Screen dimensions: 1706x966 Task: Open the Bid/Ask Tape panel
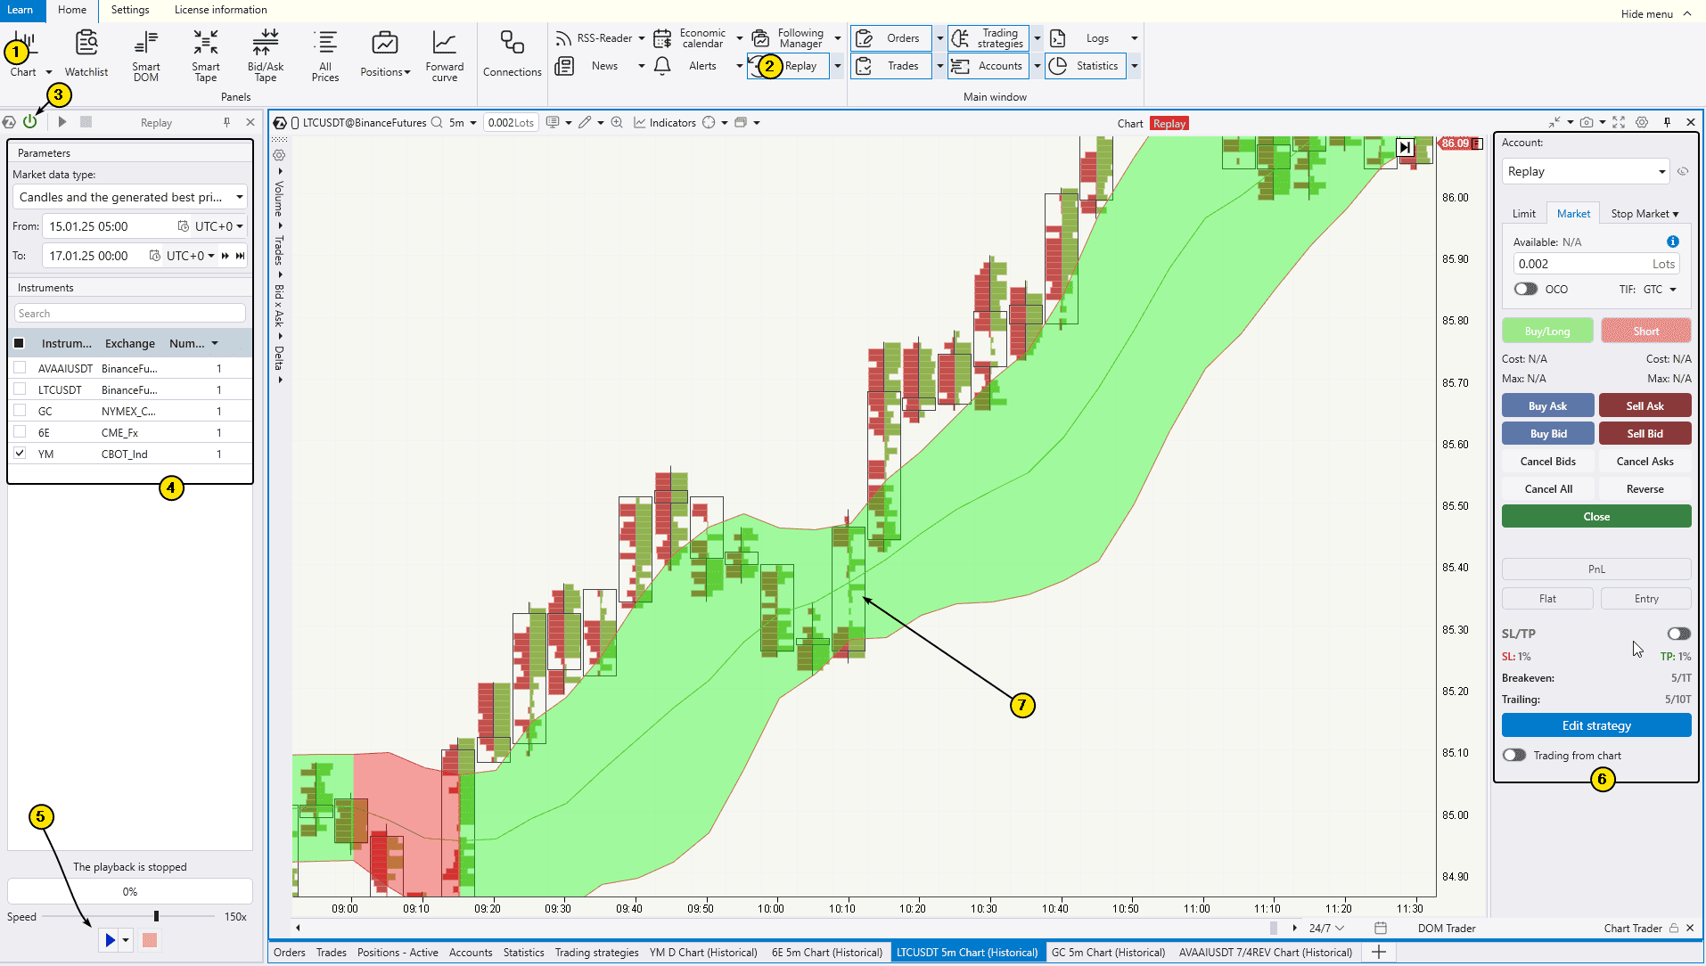point(266,56)
